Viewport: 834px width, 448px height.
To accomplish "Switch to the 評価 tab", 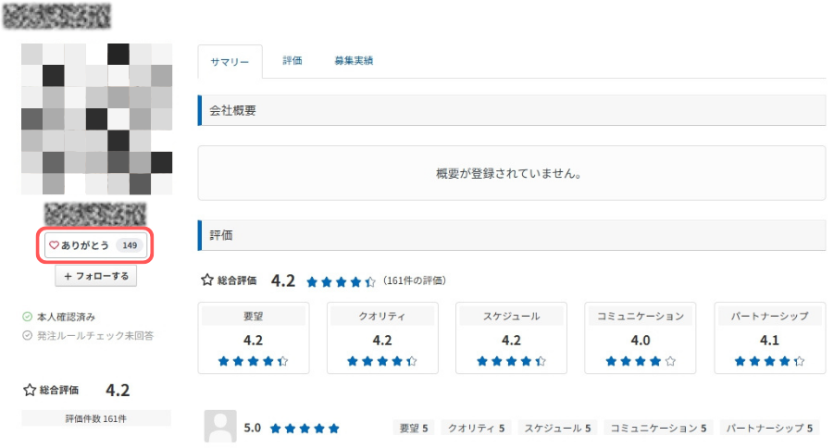I will pos(292,61).
